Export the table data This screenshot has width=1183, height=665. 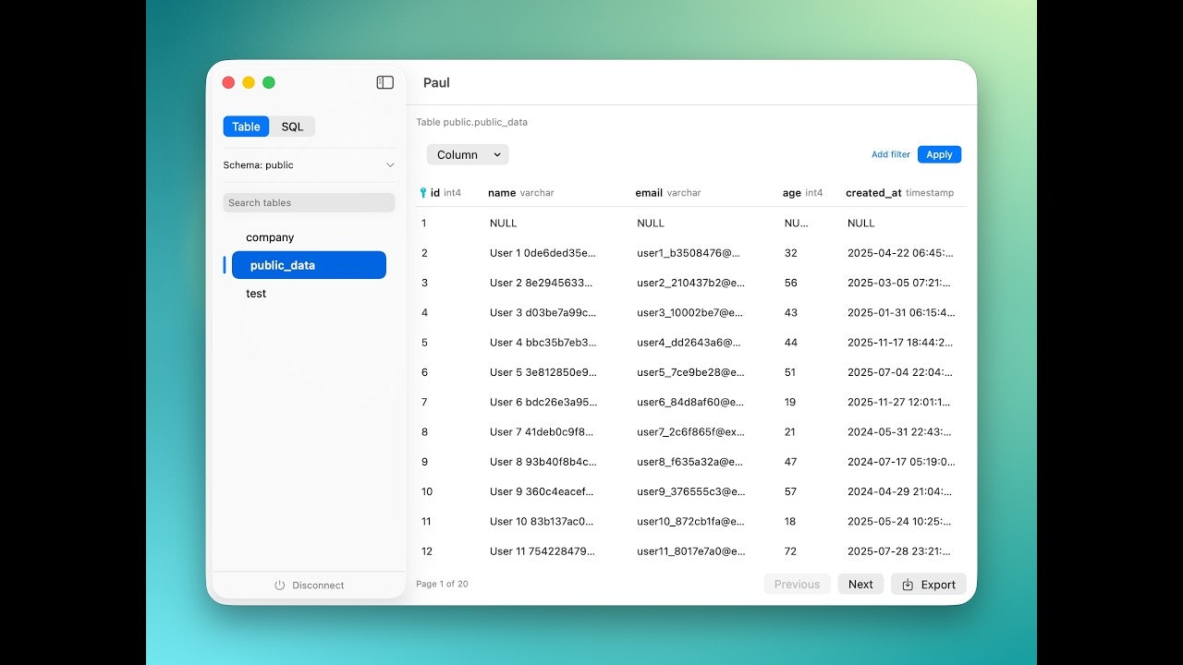pos(929,584)
